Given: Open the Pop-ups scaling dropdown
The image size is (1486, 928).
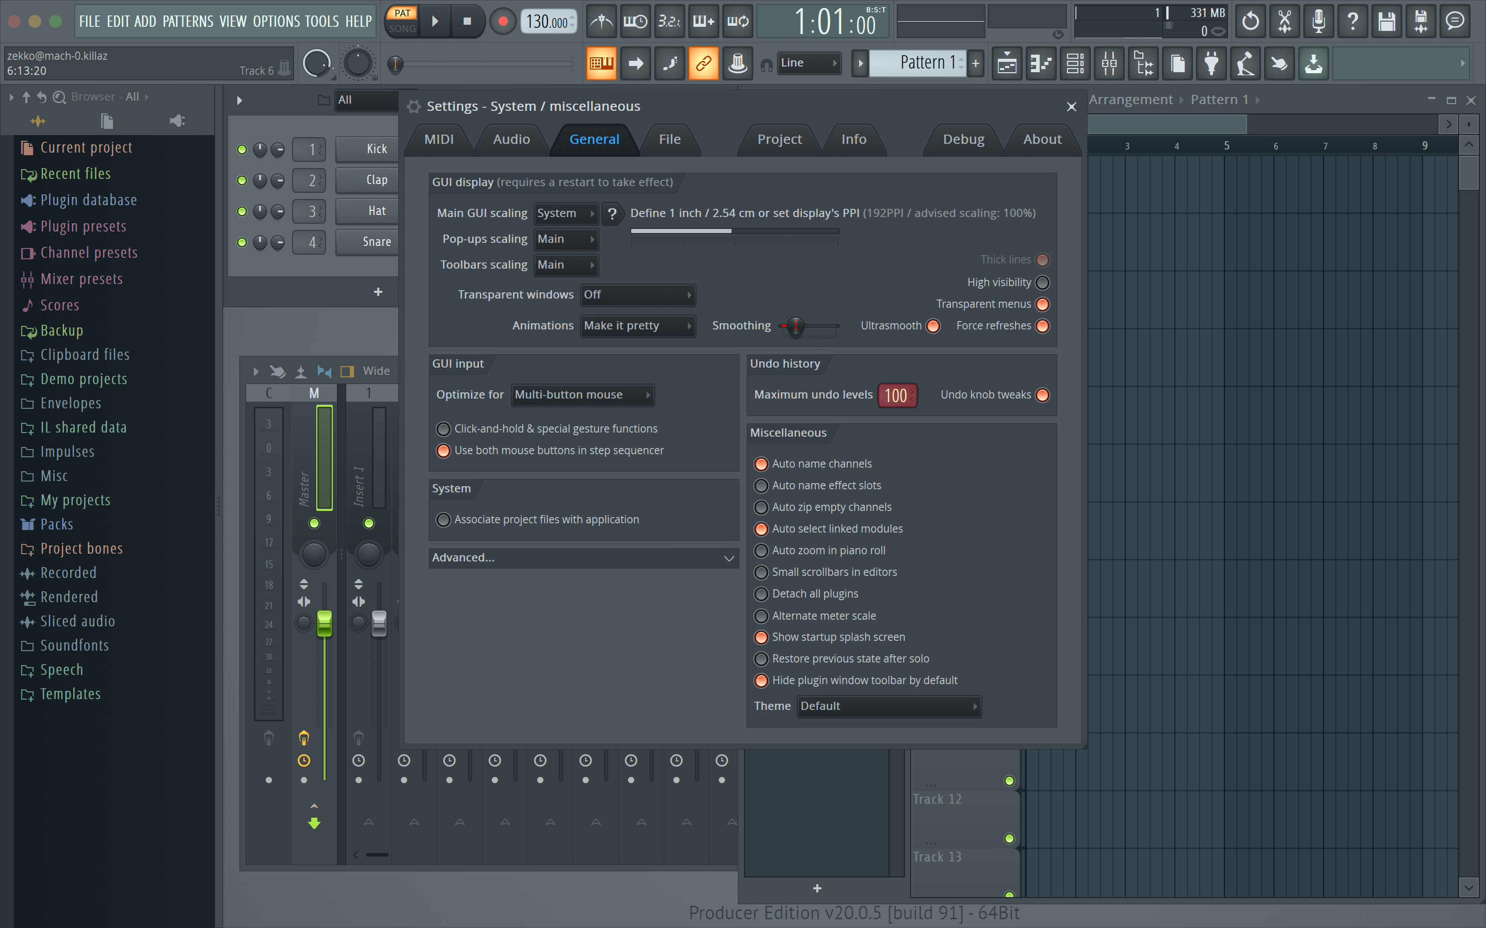Looking at the screenshot, I should (566, 239).
